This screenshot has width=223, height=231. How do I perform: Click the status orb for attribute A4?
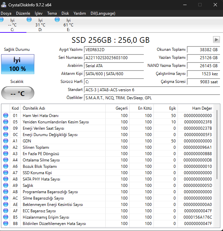pyautogui.click(x=6, y=160)
